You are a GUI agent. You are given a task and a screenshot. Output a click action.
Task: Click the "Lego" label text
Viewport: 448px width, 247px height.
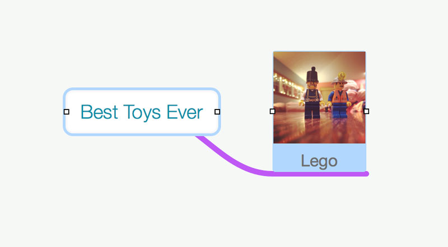[319, 161]
